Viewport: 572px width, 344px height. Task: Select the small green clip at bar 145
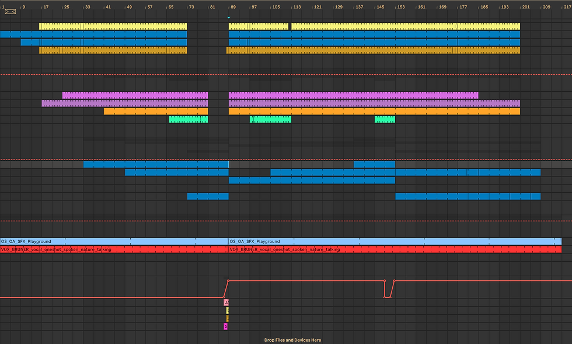coord(385,119)
